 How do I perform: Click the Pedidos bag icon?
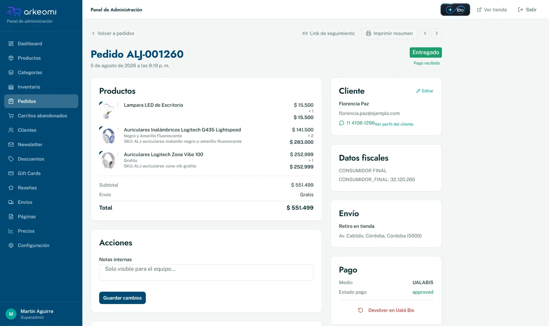(x=11, y=101)
